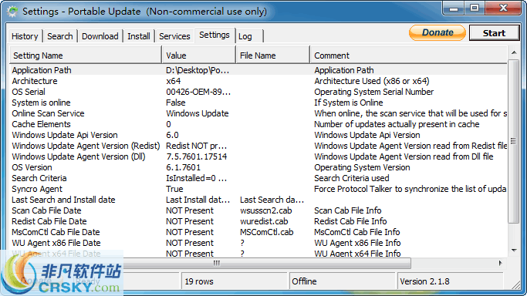This screenshot has width=527, height=296.
Task: Click the '19 rows' status bar entry
Action: 235,281
